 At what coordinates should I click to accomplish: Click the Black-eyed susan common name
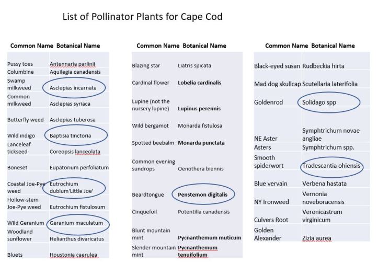(x=277, y=66)
